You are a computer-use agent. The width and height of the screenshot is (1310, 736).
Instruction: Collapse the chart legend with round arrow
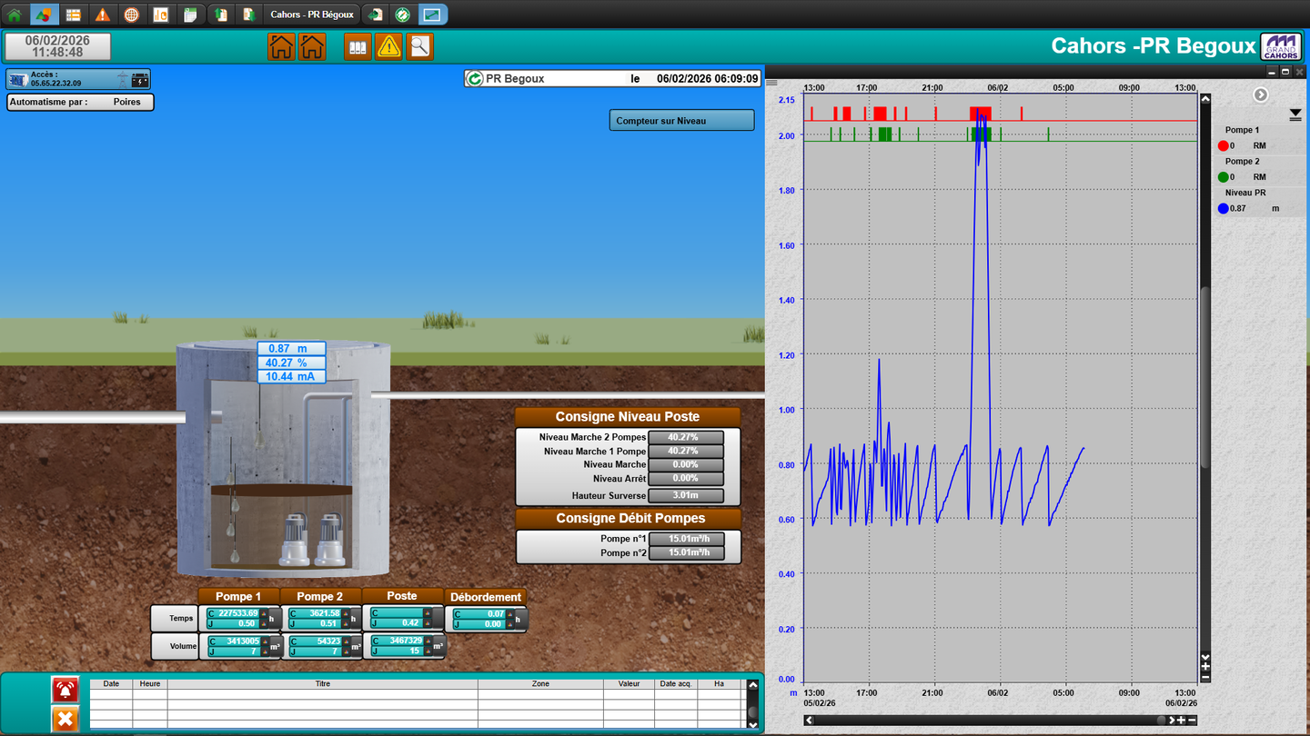(x=1261, y=94)
